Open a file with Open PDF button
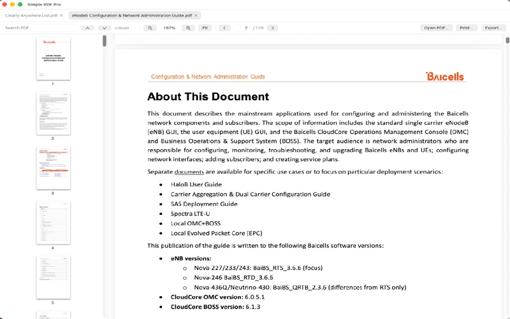Image resolution: width=510 pixels, height=319 pixels. tap(436, 28)
